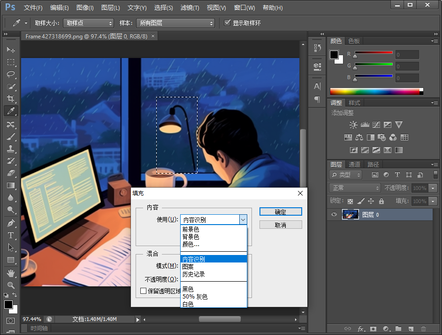
Task: Expand the layer blend mode 正常 dropdown
Action: (355, 188)
